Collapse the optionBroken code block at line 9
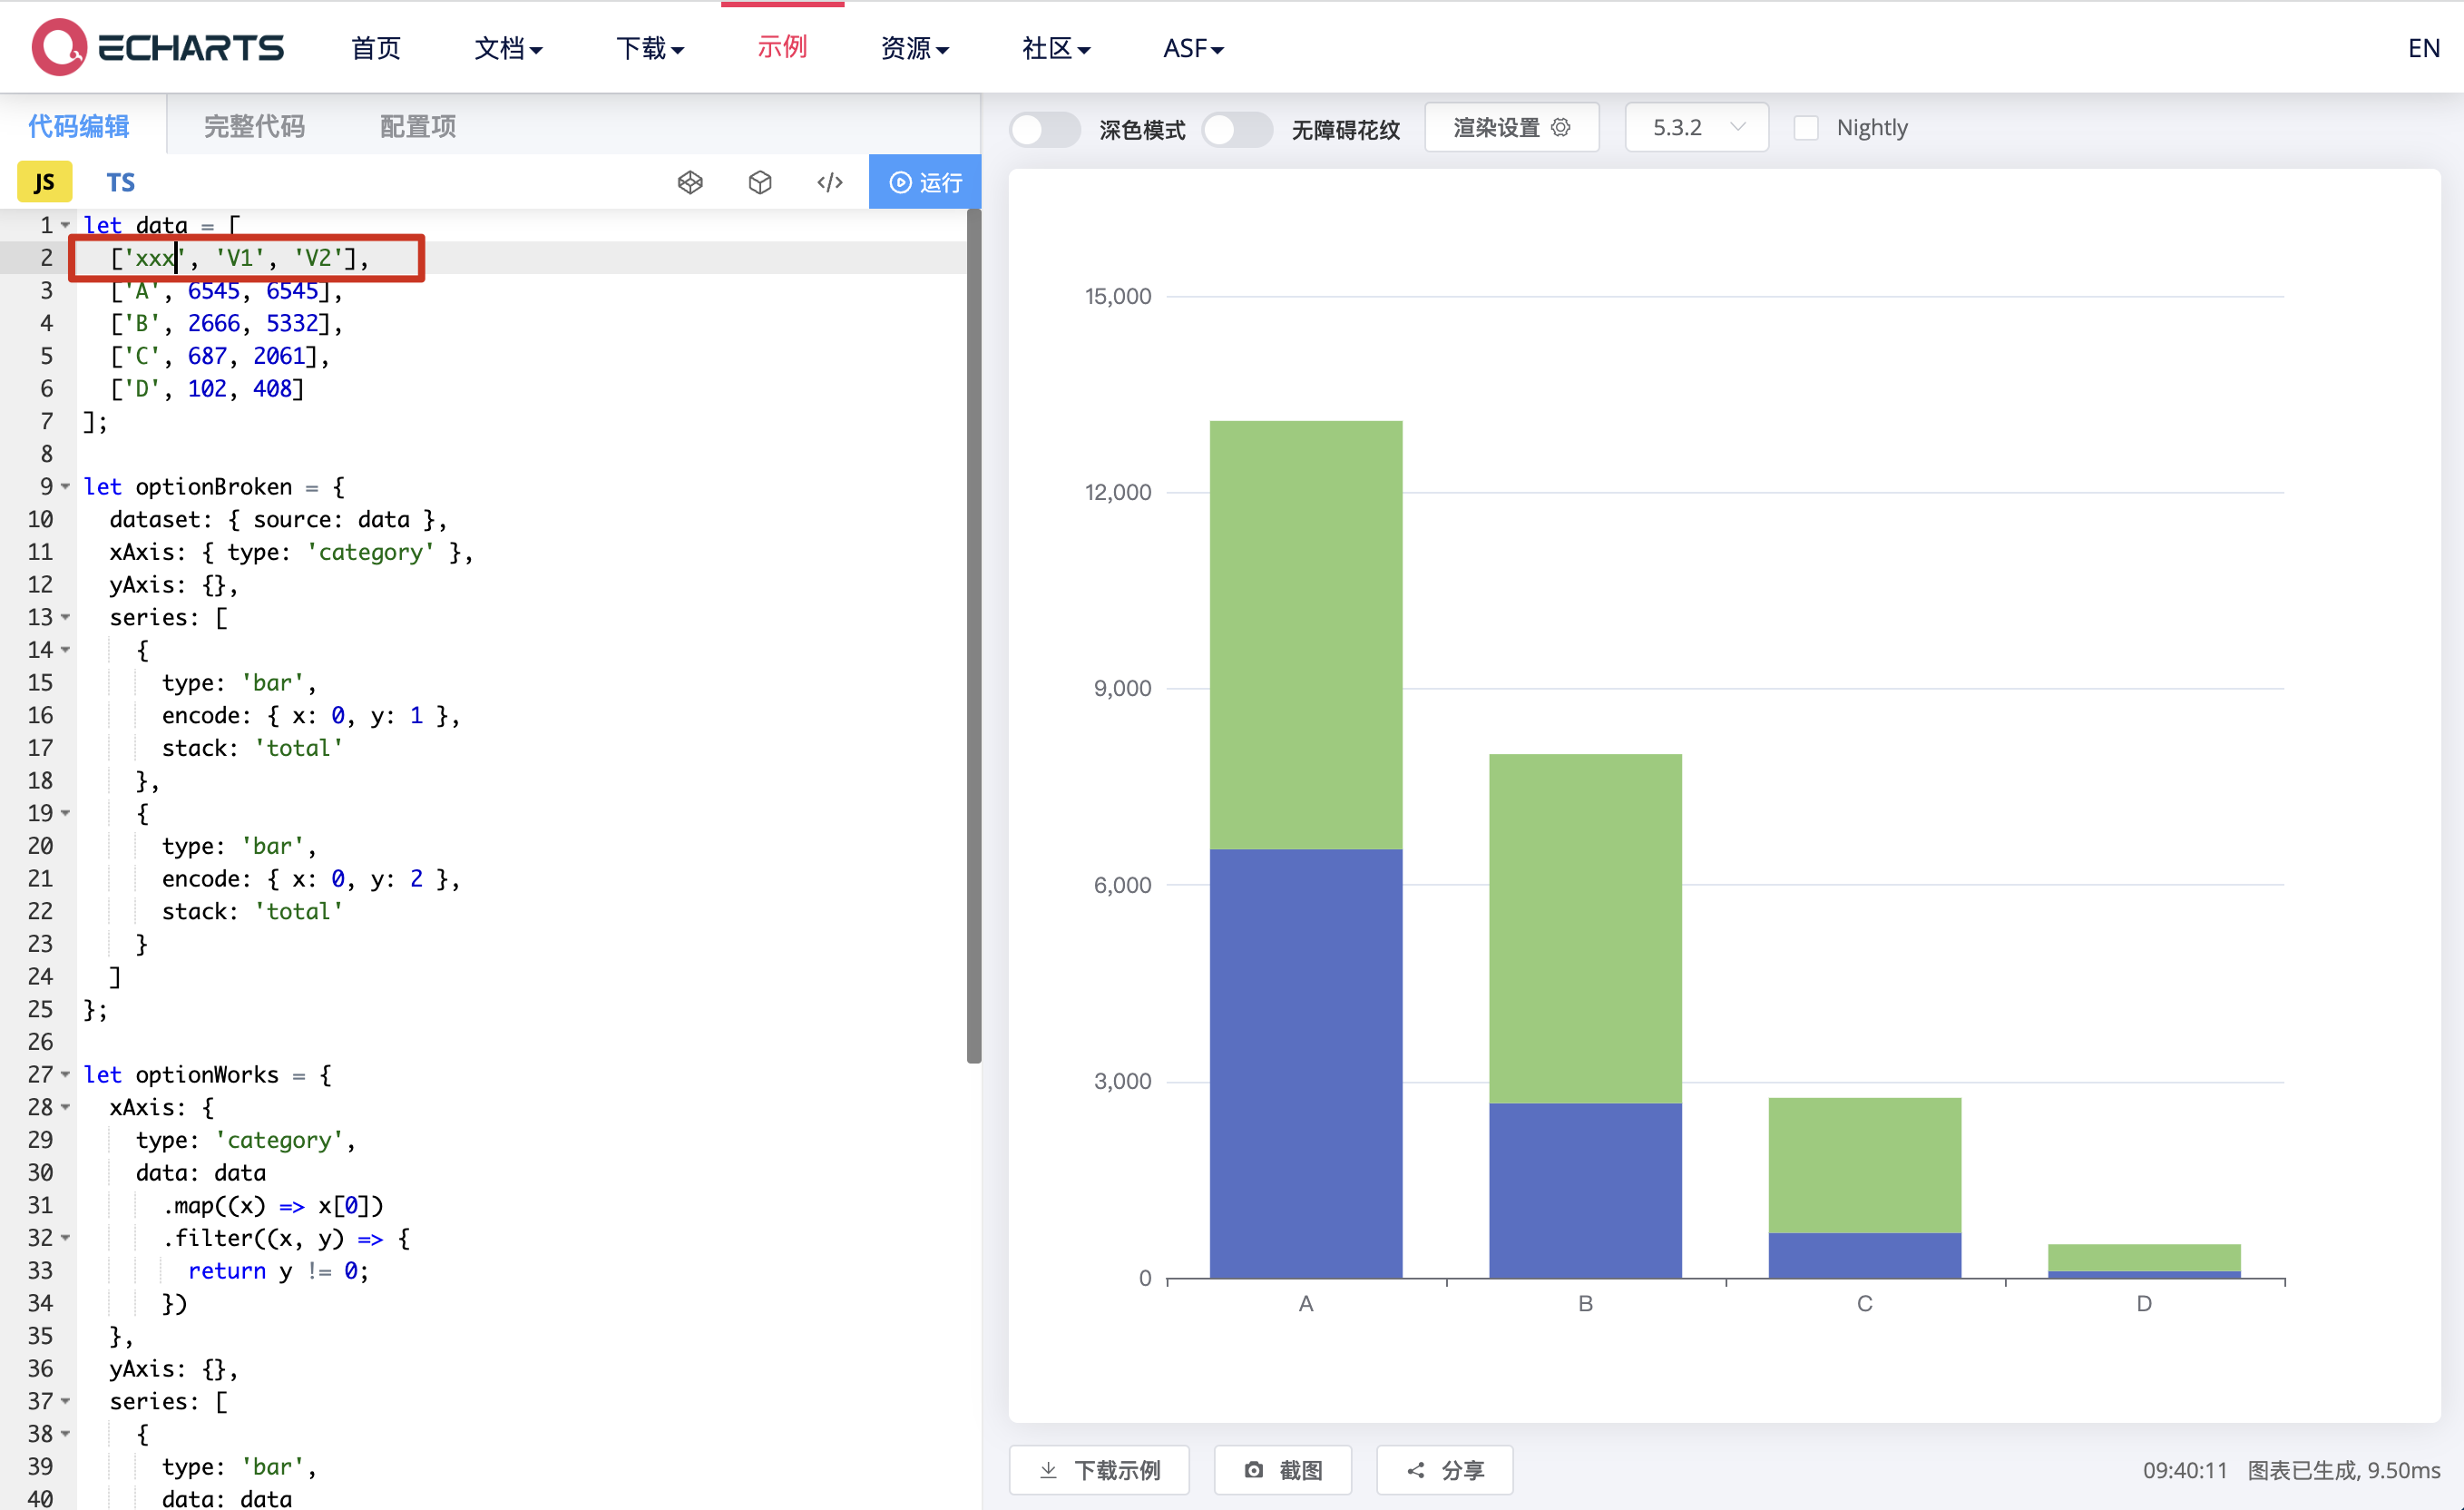2464x1510 pixels. (64, 487)
